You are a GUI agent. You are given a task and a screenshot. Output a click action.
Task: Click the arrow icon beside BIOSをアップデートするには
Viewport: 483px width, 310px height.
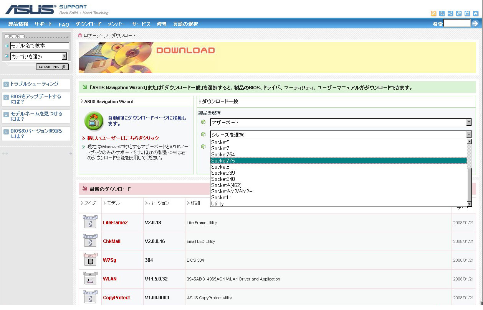(x=6, y=97)
